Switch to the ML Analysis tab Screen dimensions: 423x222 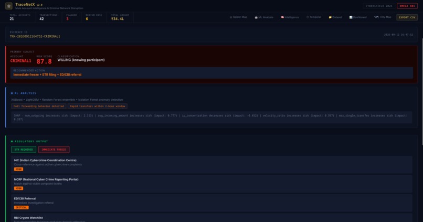[x=264, y=17]
